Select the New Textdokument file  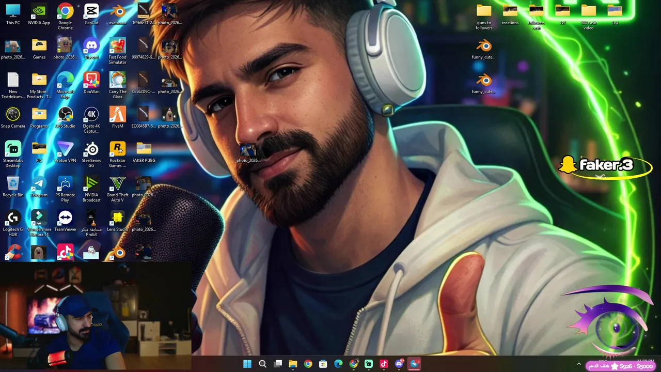[13, 86]
